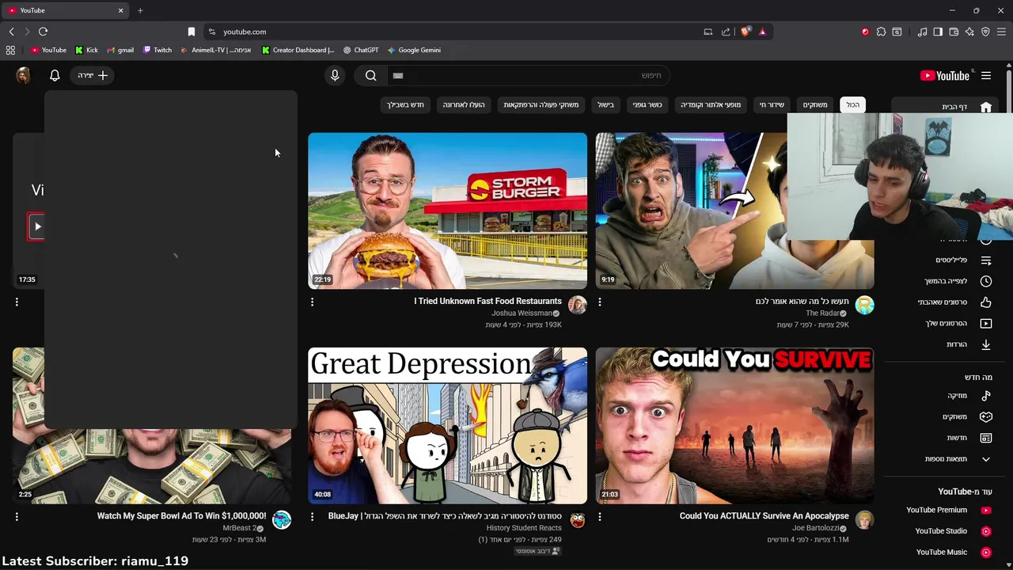Open Watch later clock item in sidebar

click(986, 281)
